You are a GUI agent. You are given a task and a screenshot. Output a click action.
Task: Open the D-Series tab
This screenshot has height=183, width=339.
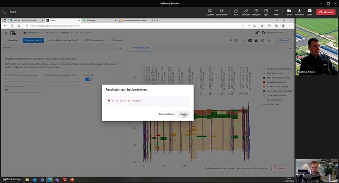pyautogui.click(x=117, y=40)
